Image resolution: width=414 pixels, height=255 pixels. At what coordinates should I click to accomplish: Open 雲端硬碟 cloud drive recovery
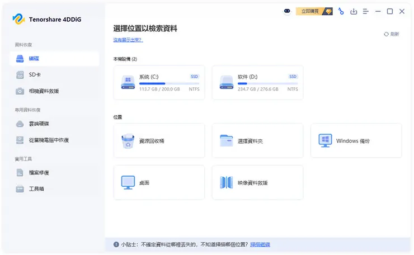tap(54, 124)
